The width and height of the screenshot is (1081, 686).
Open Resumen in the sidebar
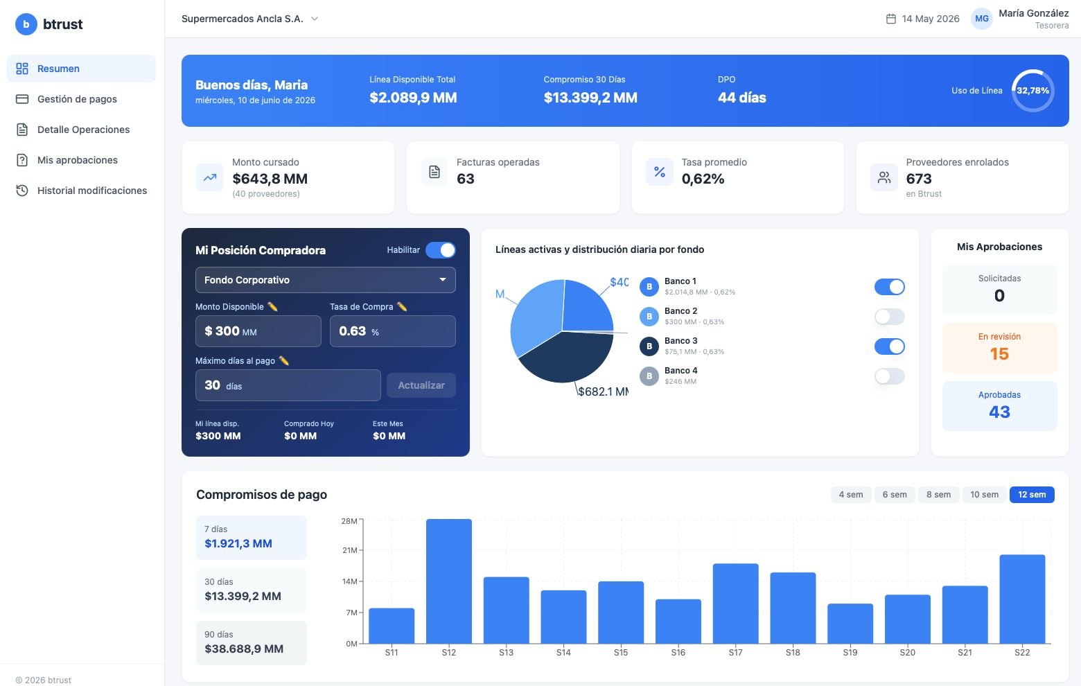tap(81, 69)
